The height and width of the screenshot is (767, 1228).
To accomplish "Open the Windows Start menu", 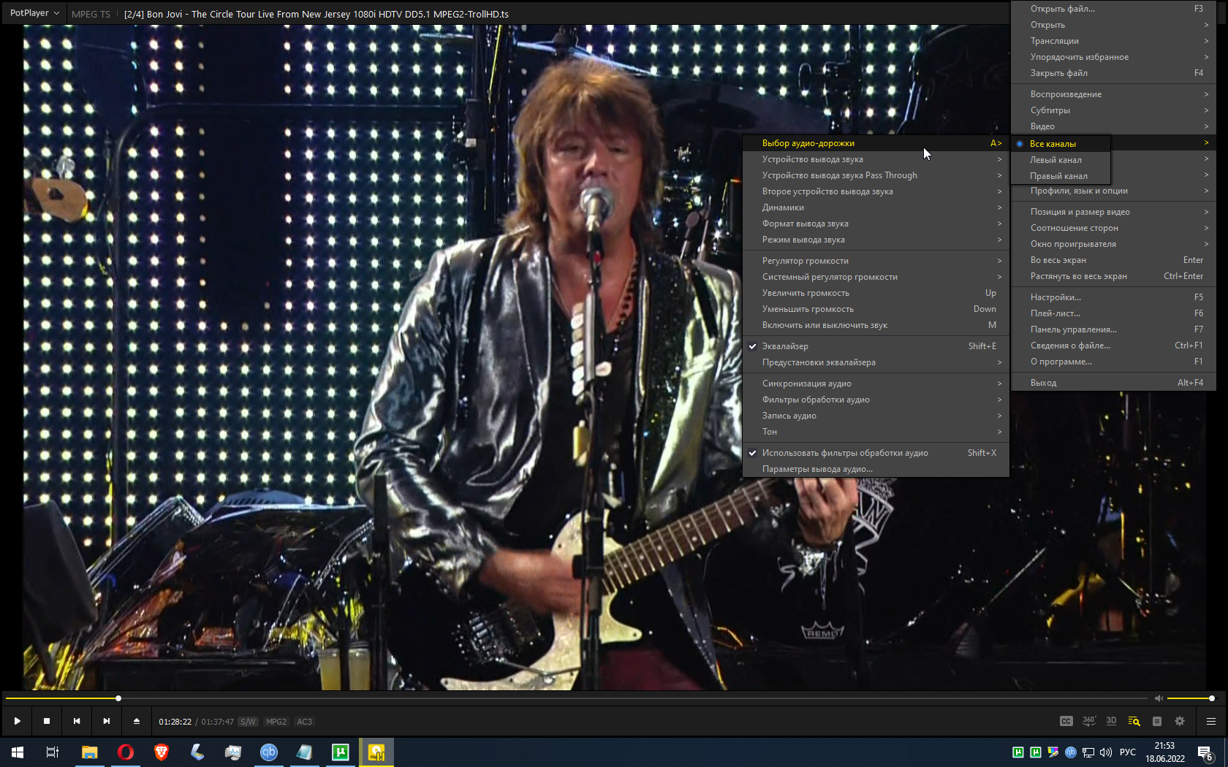I will click(18, 752).
